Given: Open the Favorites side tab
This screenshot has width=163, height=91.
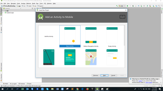Looking at the screenshot, I should [1, 78].
